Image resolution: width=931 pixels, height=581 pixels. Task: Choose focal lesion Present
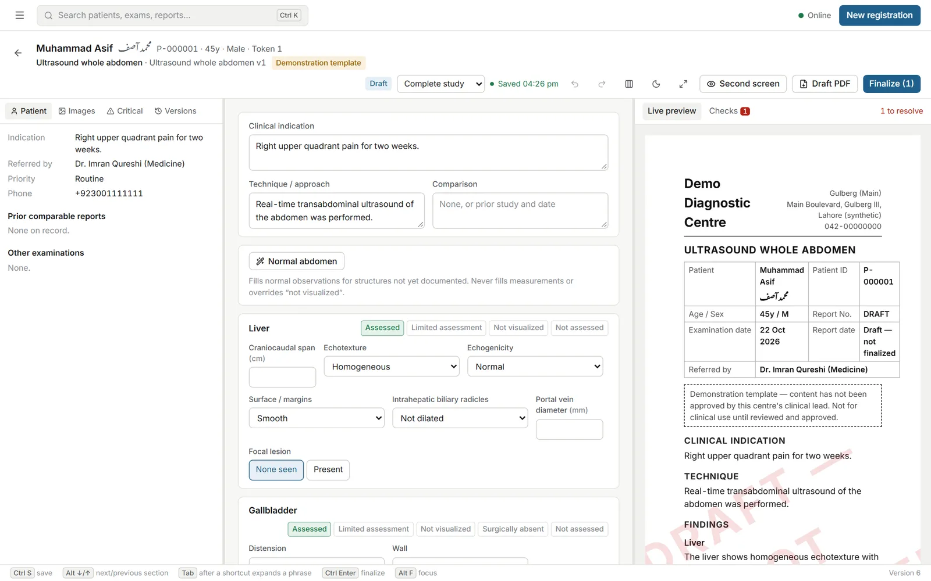[x=328, y=469]
